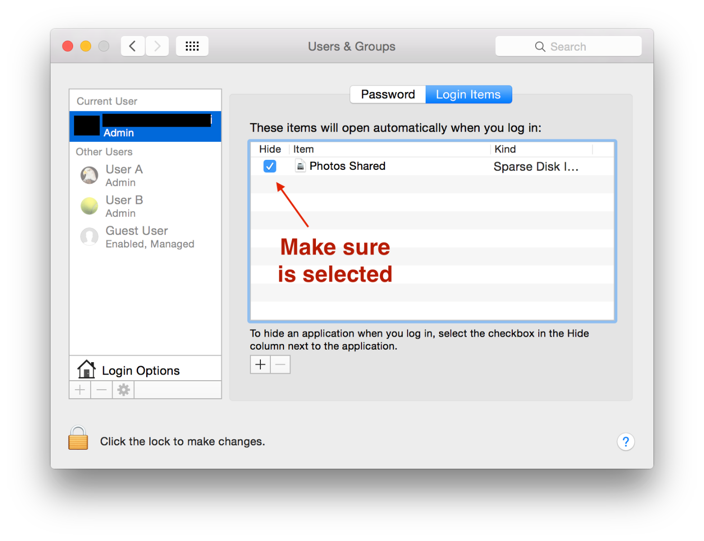Navigate back using the left arrow icon
This screenshot has width=704, height=541.
click(132, 46)
